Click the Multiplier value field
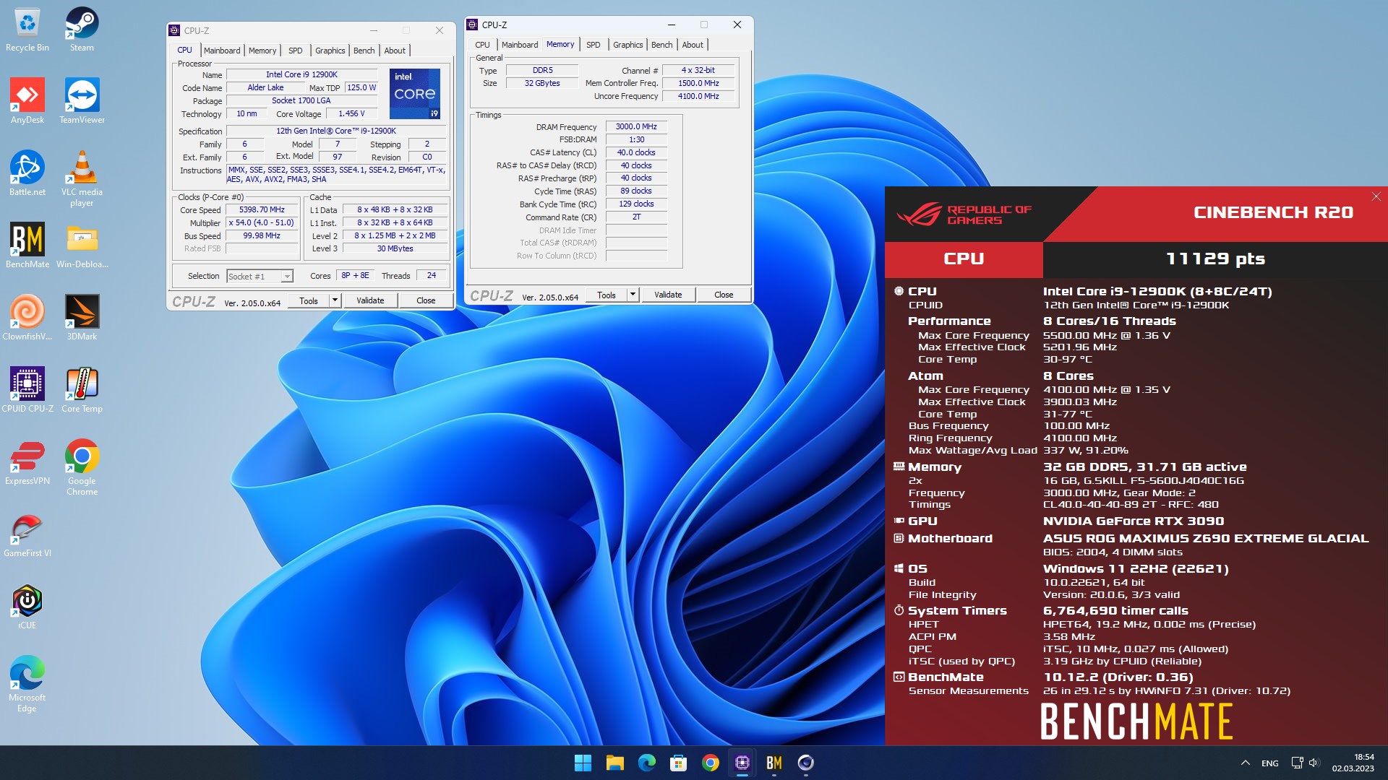Image resolution: width=1388 pixels, height=780 pixels. tap(262, 223)
